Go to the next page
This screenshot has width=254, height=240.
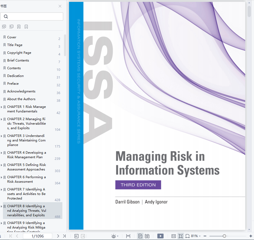coord(58,236)
